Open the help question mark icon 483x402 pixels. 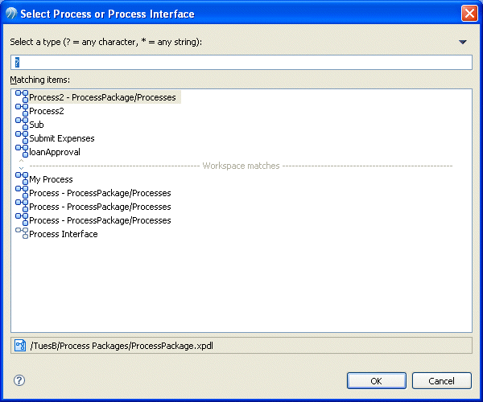click(19, 380)
